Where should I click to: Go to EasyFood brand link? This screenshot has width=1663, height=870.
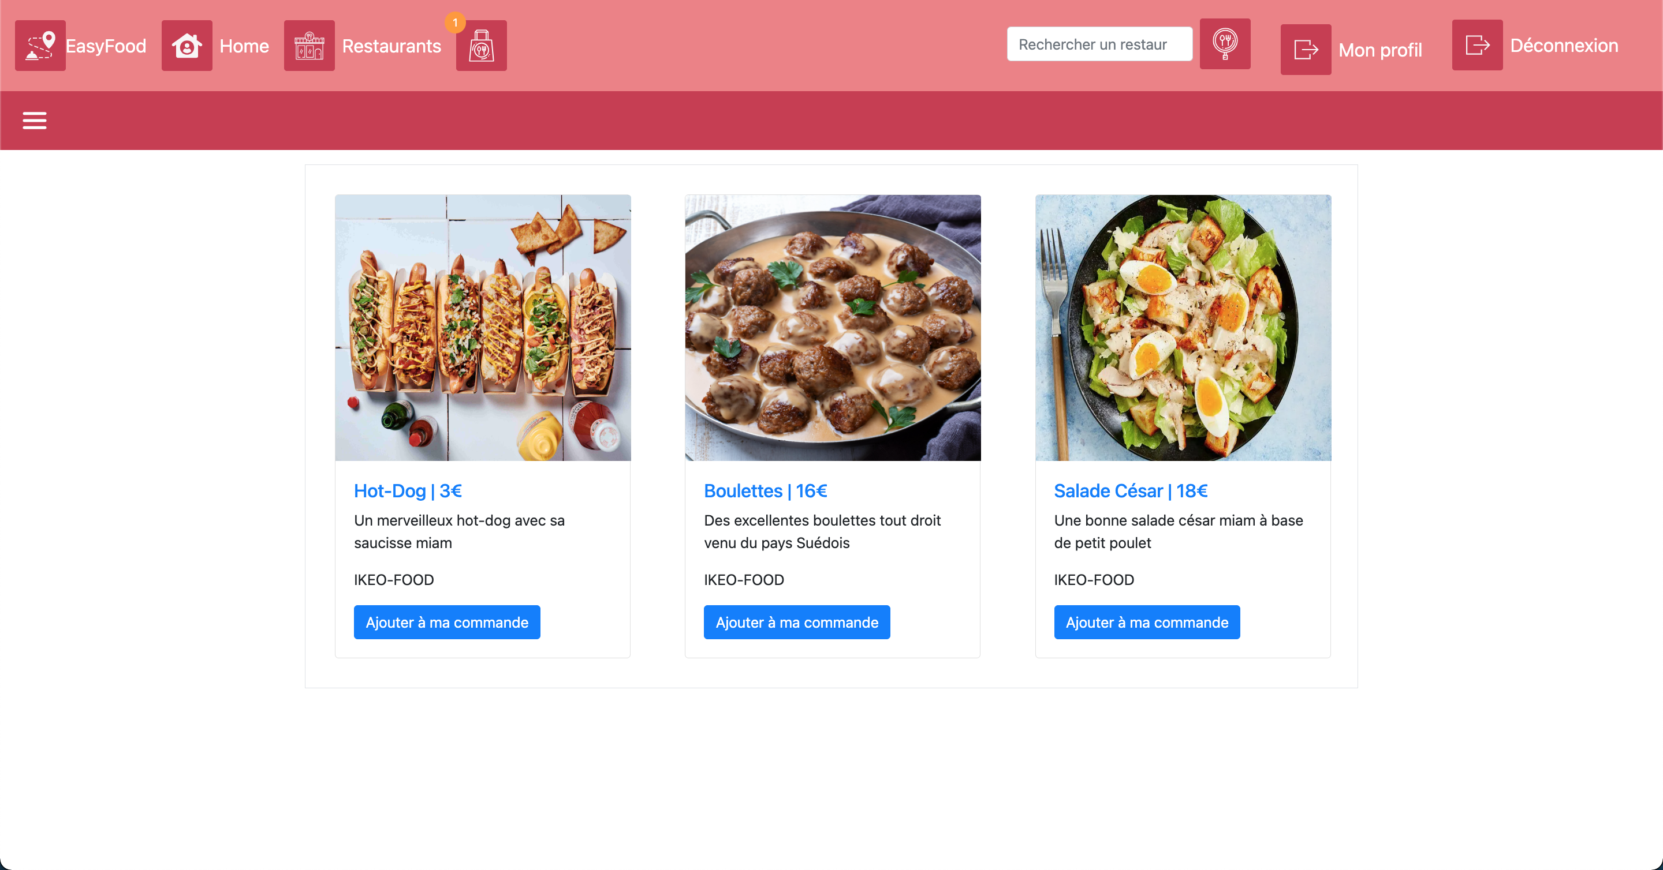[x=106, y=46]
